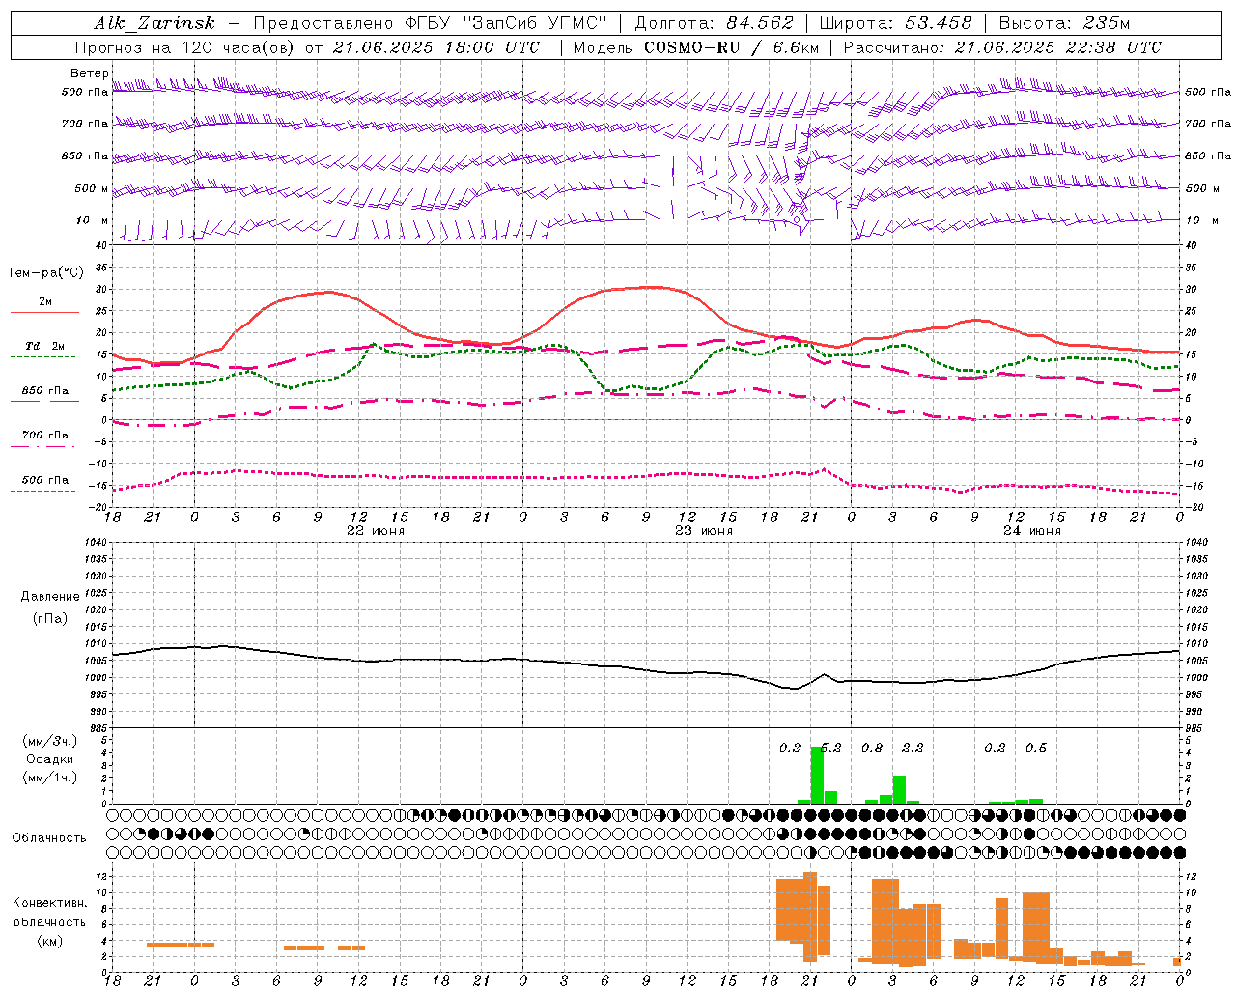The width and height of the screenshot is (1236, 989).
Task: Click the '22 июня' date label
Action: [376, 531]
